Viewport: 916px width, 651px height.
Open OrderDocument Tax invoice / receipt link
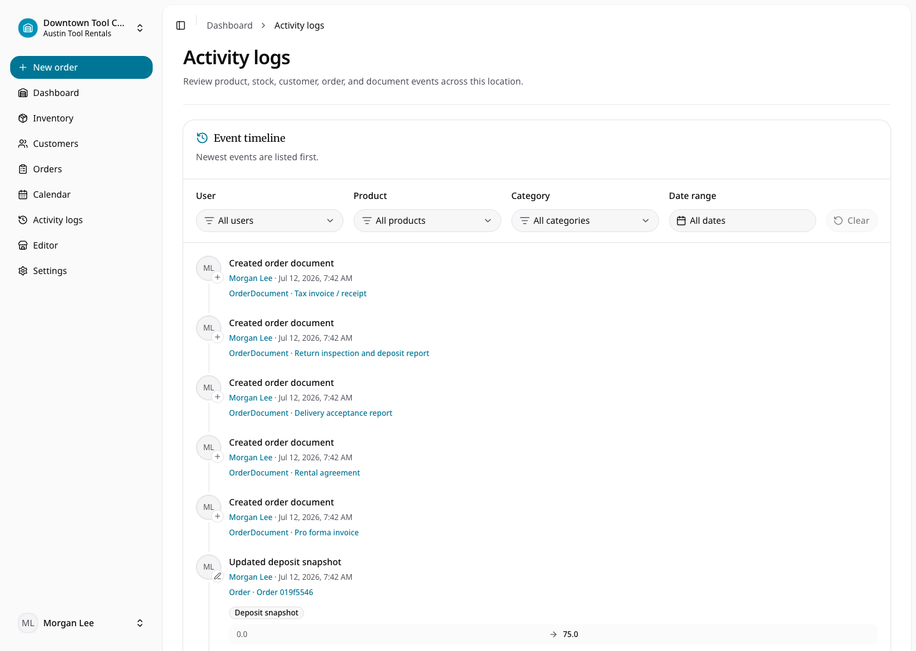(x=298, y=294)
